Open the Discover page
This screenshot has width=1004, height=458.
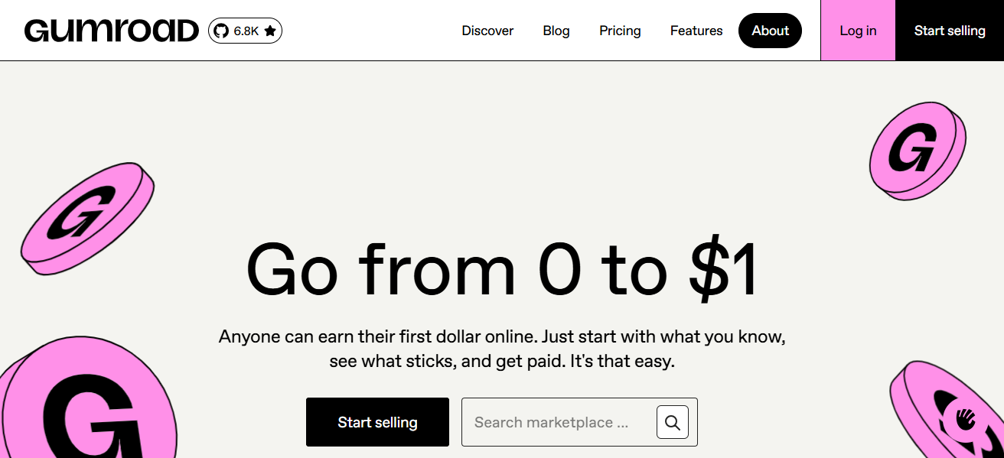(x=487, y=31)
